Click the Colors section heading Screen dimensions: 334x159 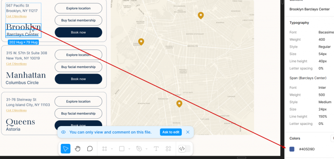(x=295, y=138)
